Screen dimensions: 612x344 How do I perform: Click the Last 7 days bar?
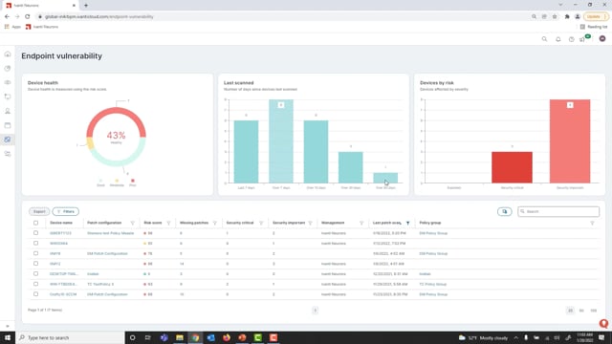click(247, 152)
